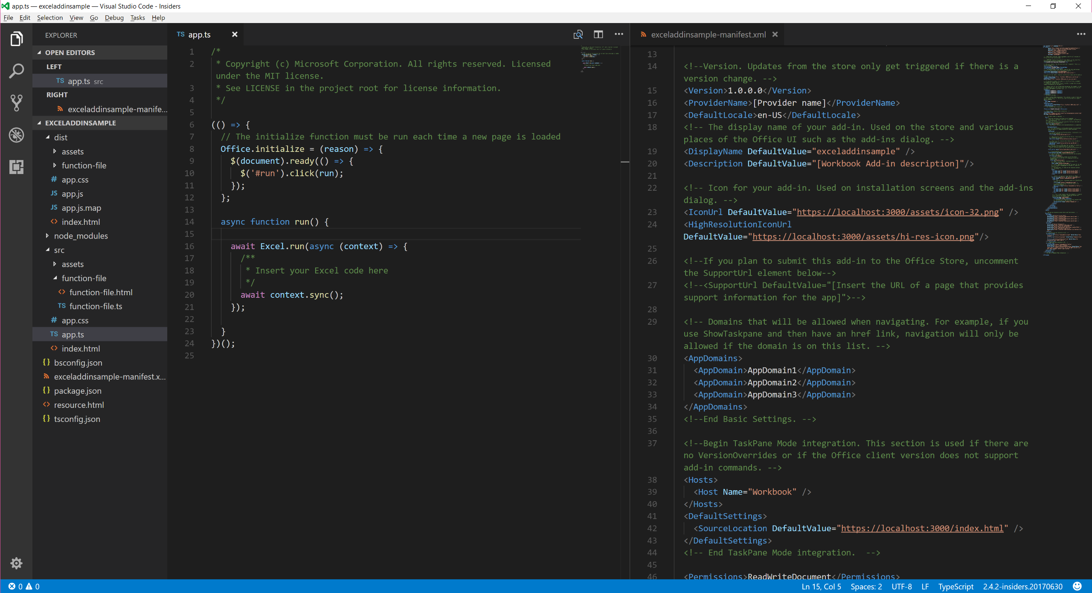This screenshot has height=593, width=1092.
Task: Open the Debug menu
Action: (x=113, y=17)
